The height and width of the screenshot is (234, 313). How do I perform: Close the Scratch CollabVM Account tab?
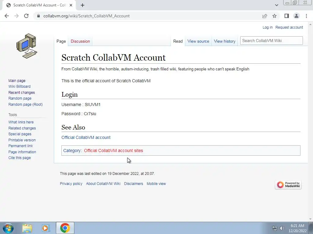(71, 5)
